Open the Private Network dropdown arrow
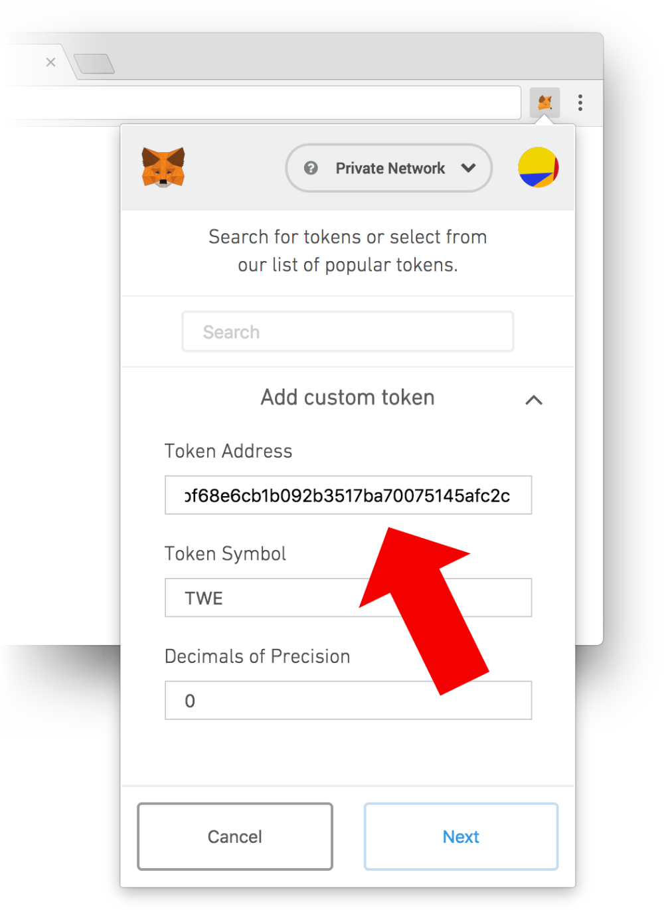Image resolution: width=664 pixels, height=910 pixels. pos(469,168)
